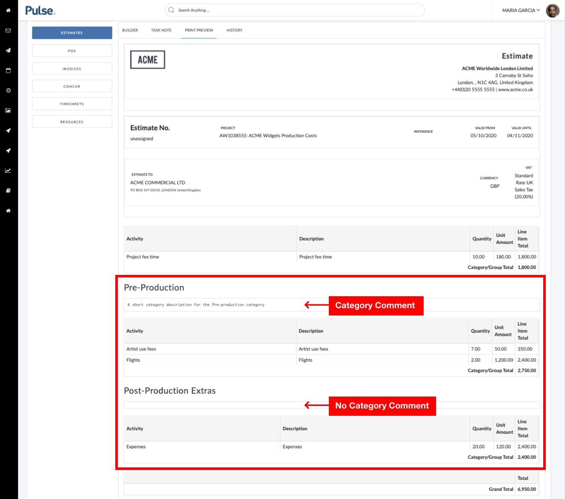Open the POs section

(x=72, y=51)
